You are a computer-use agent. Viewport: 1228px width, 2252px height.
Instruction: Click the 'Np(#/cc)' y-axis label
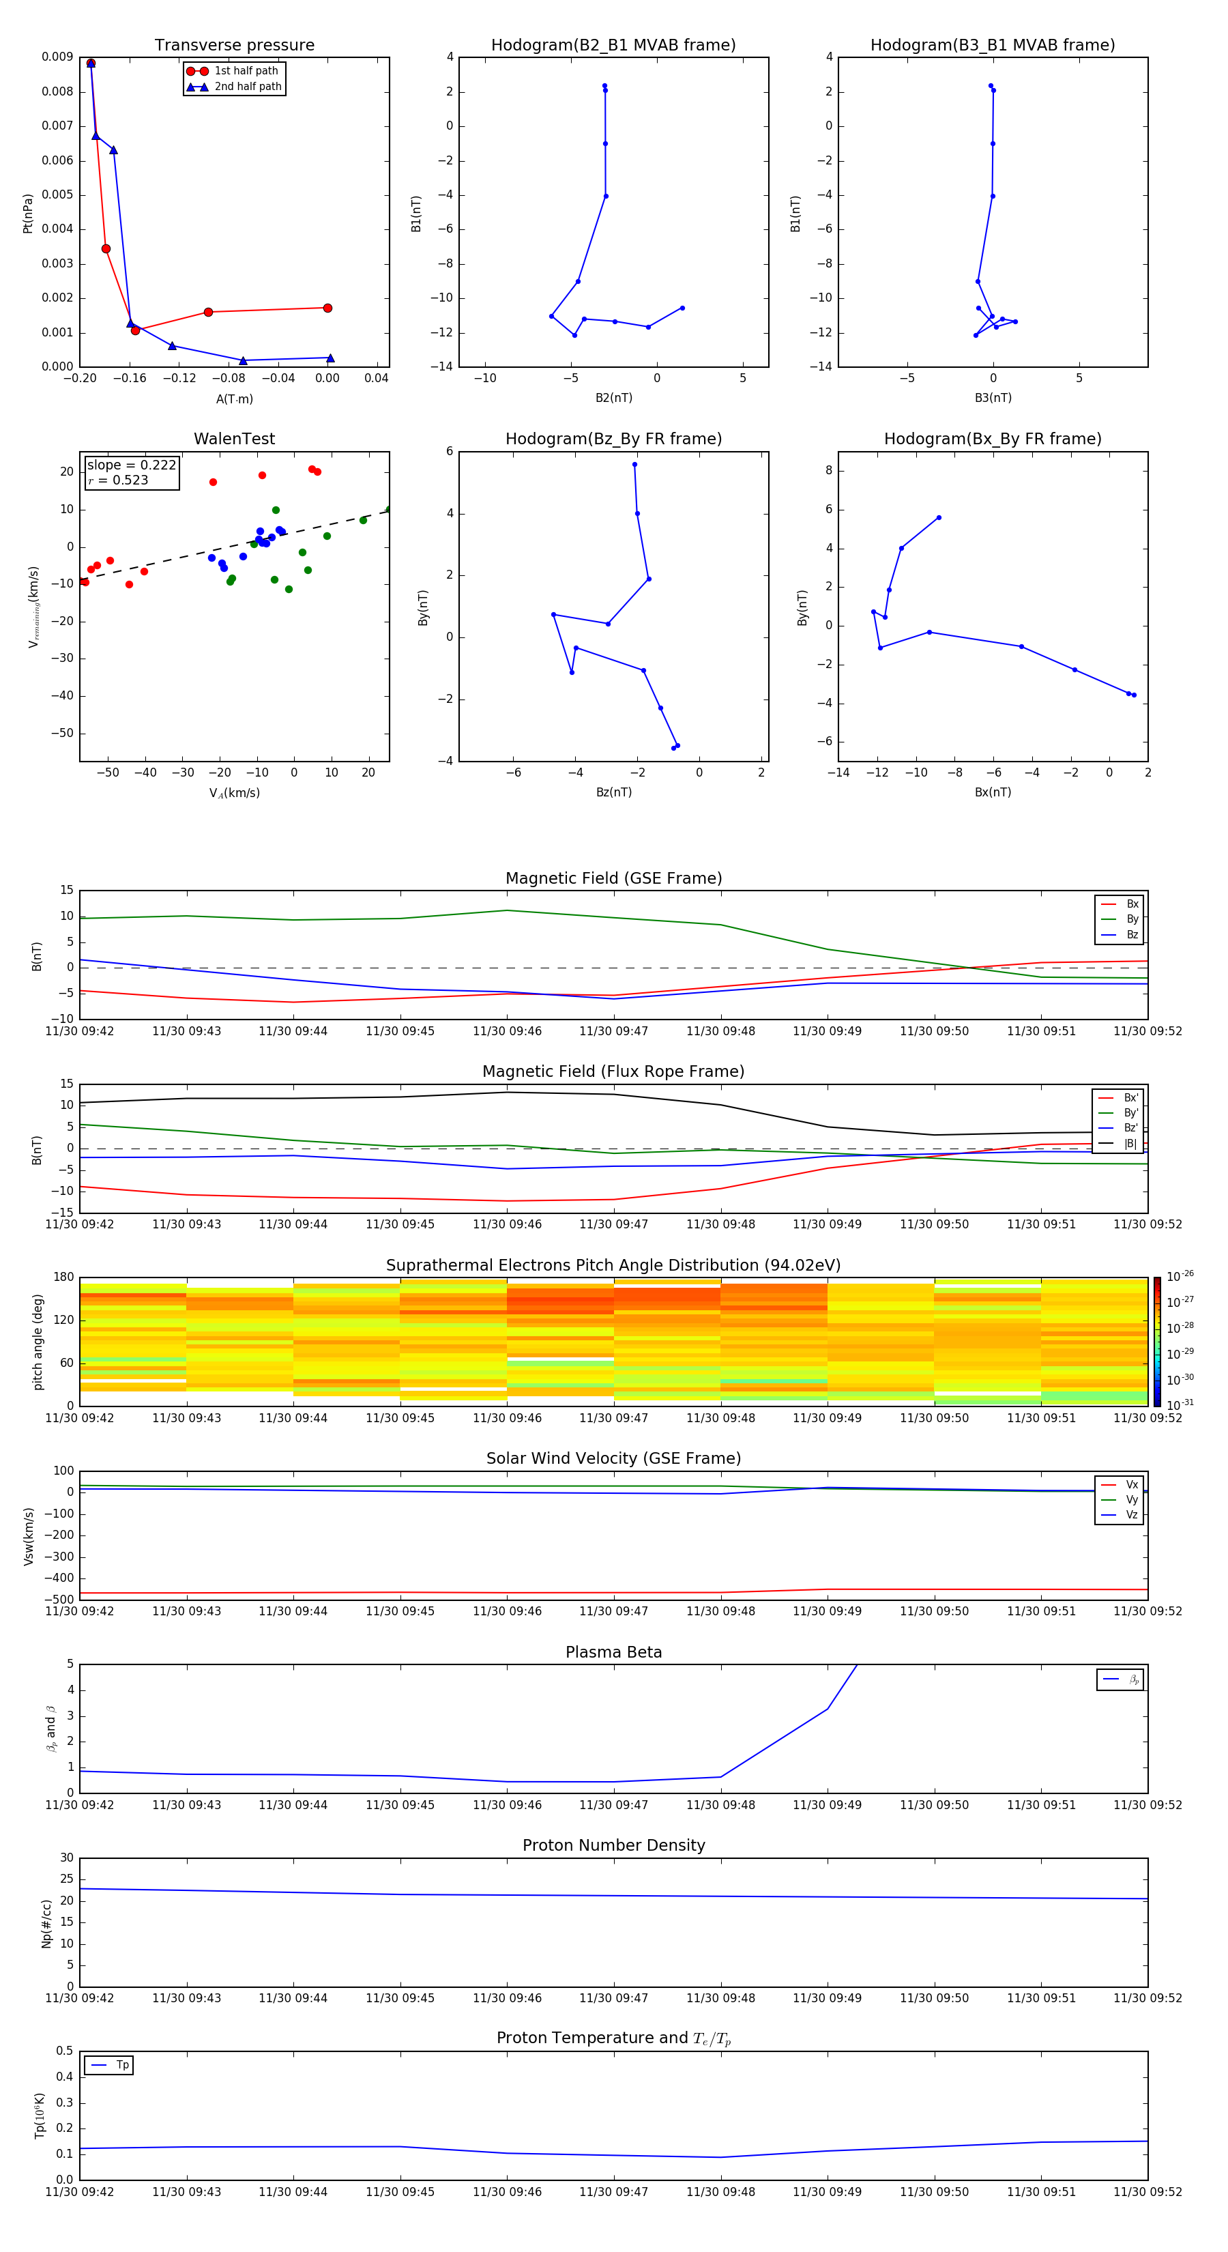point(46,1922)
